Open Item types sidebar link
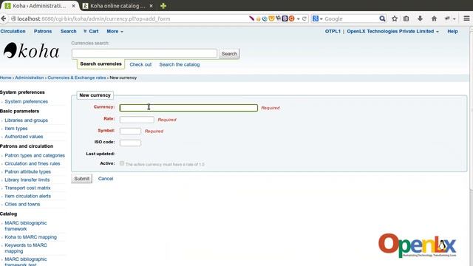Screen dimensions: 473x266 point(16,129)
